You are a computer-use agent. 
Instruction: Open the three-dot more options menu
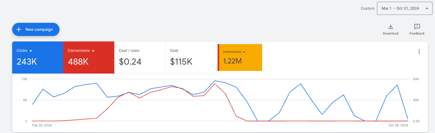coord(419,52)
